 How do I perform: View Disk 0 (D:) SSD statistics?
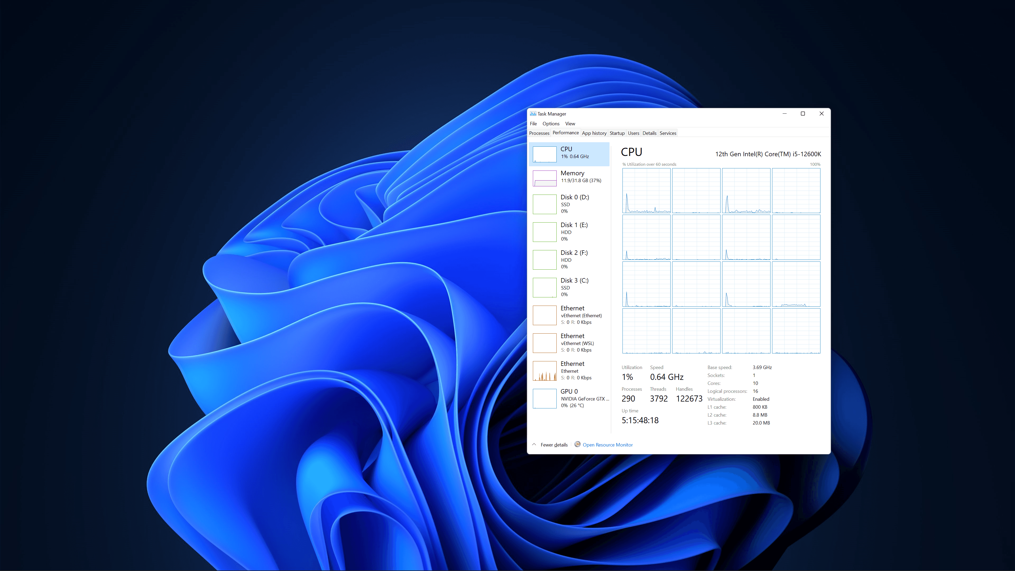570,204
